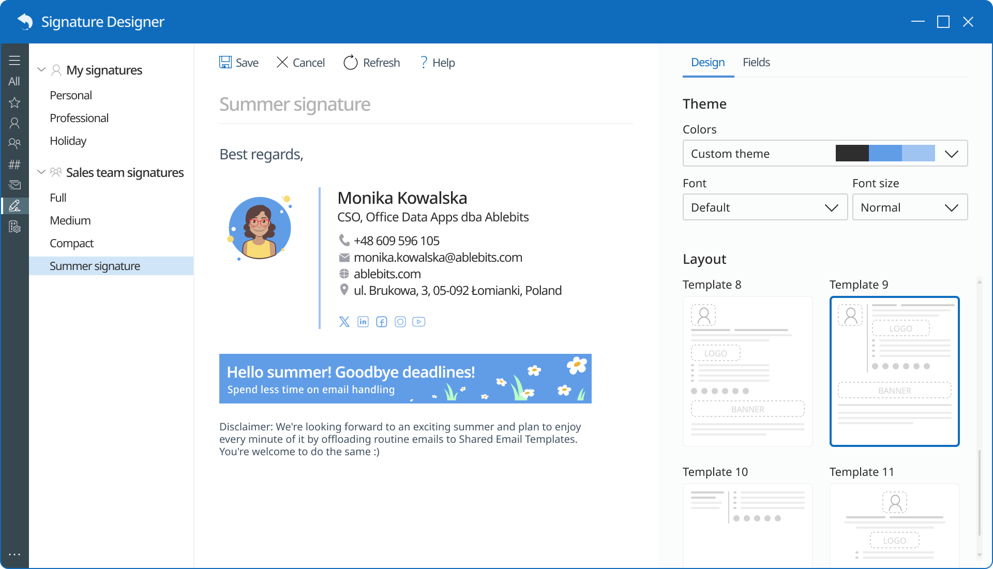Choose the Template 8 layout
993x569 pixels.
tap(747, 371)
